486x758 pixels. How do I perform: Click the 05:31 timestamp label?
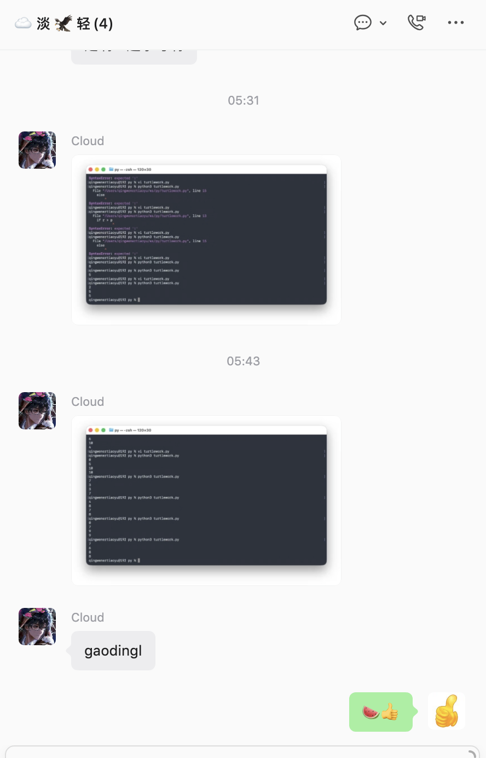[244, 100]
